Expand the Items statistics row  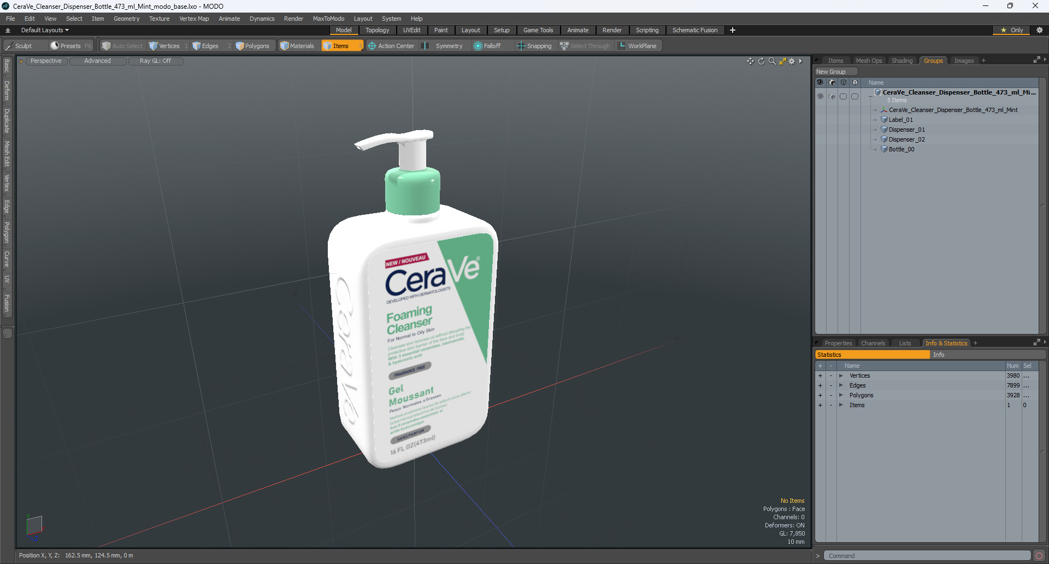tap(841, 405)
